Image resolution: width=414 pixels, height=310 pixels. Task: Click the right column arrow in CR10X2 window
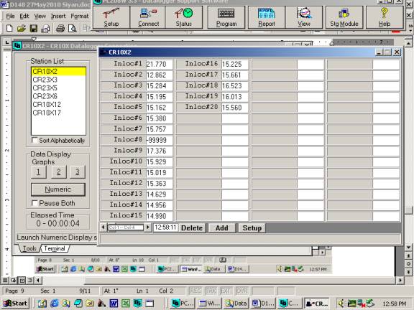[x=147, y=227]
